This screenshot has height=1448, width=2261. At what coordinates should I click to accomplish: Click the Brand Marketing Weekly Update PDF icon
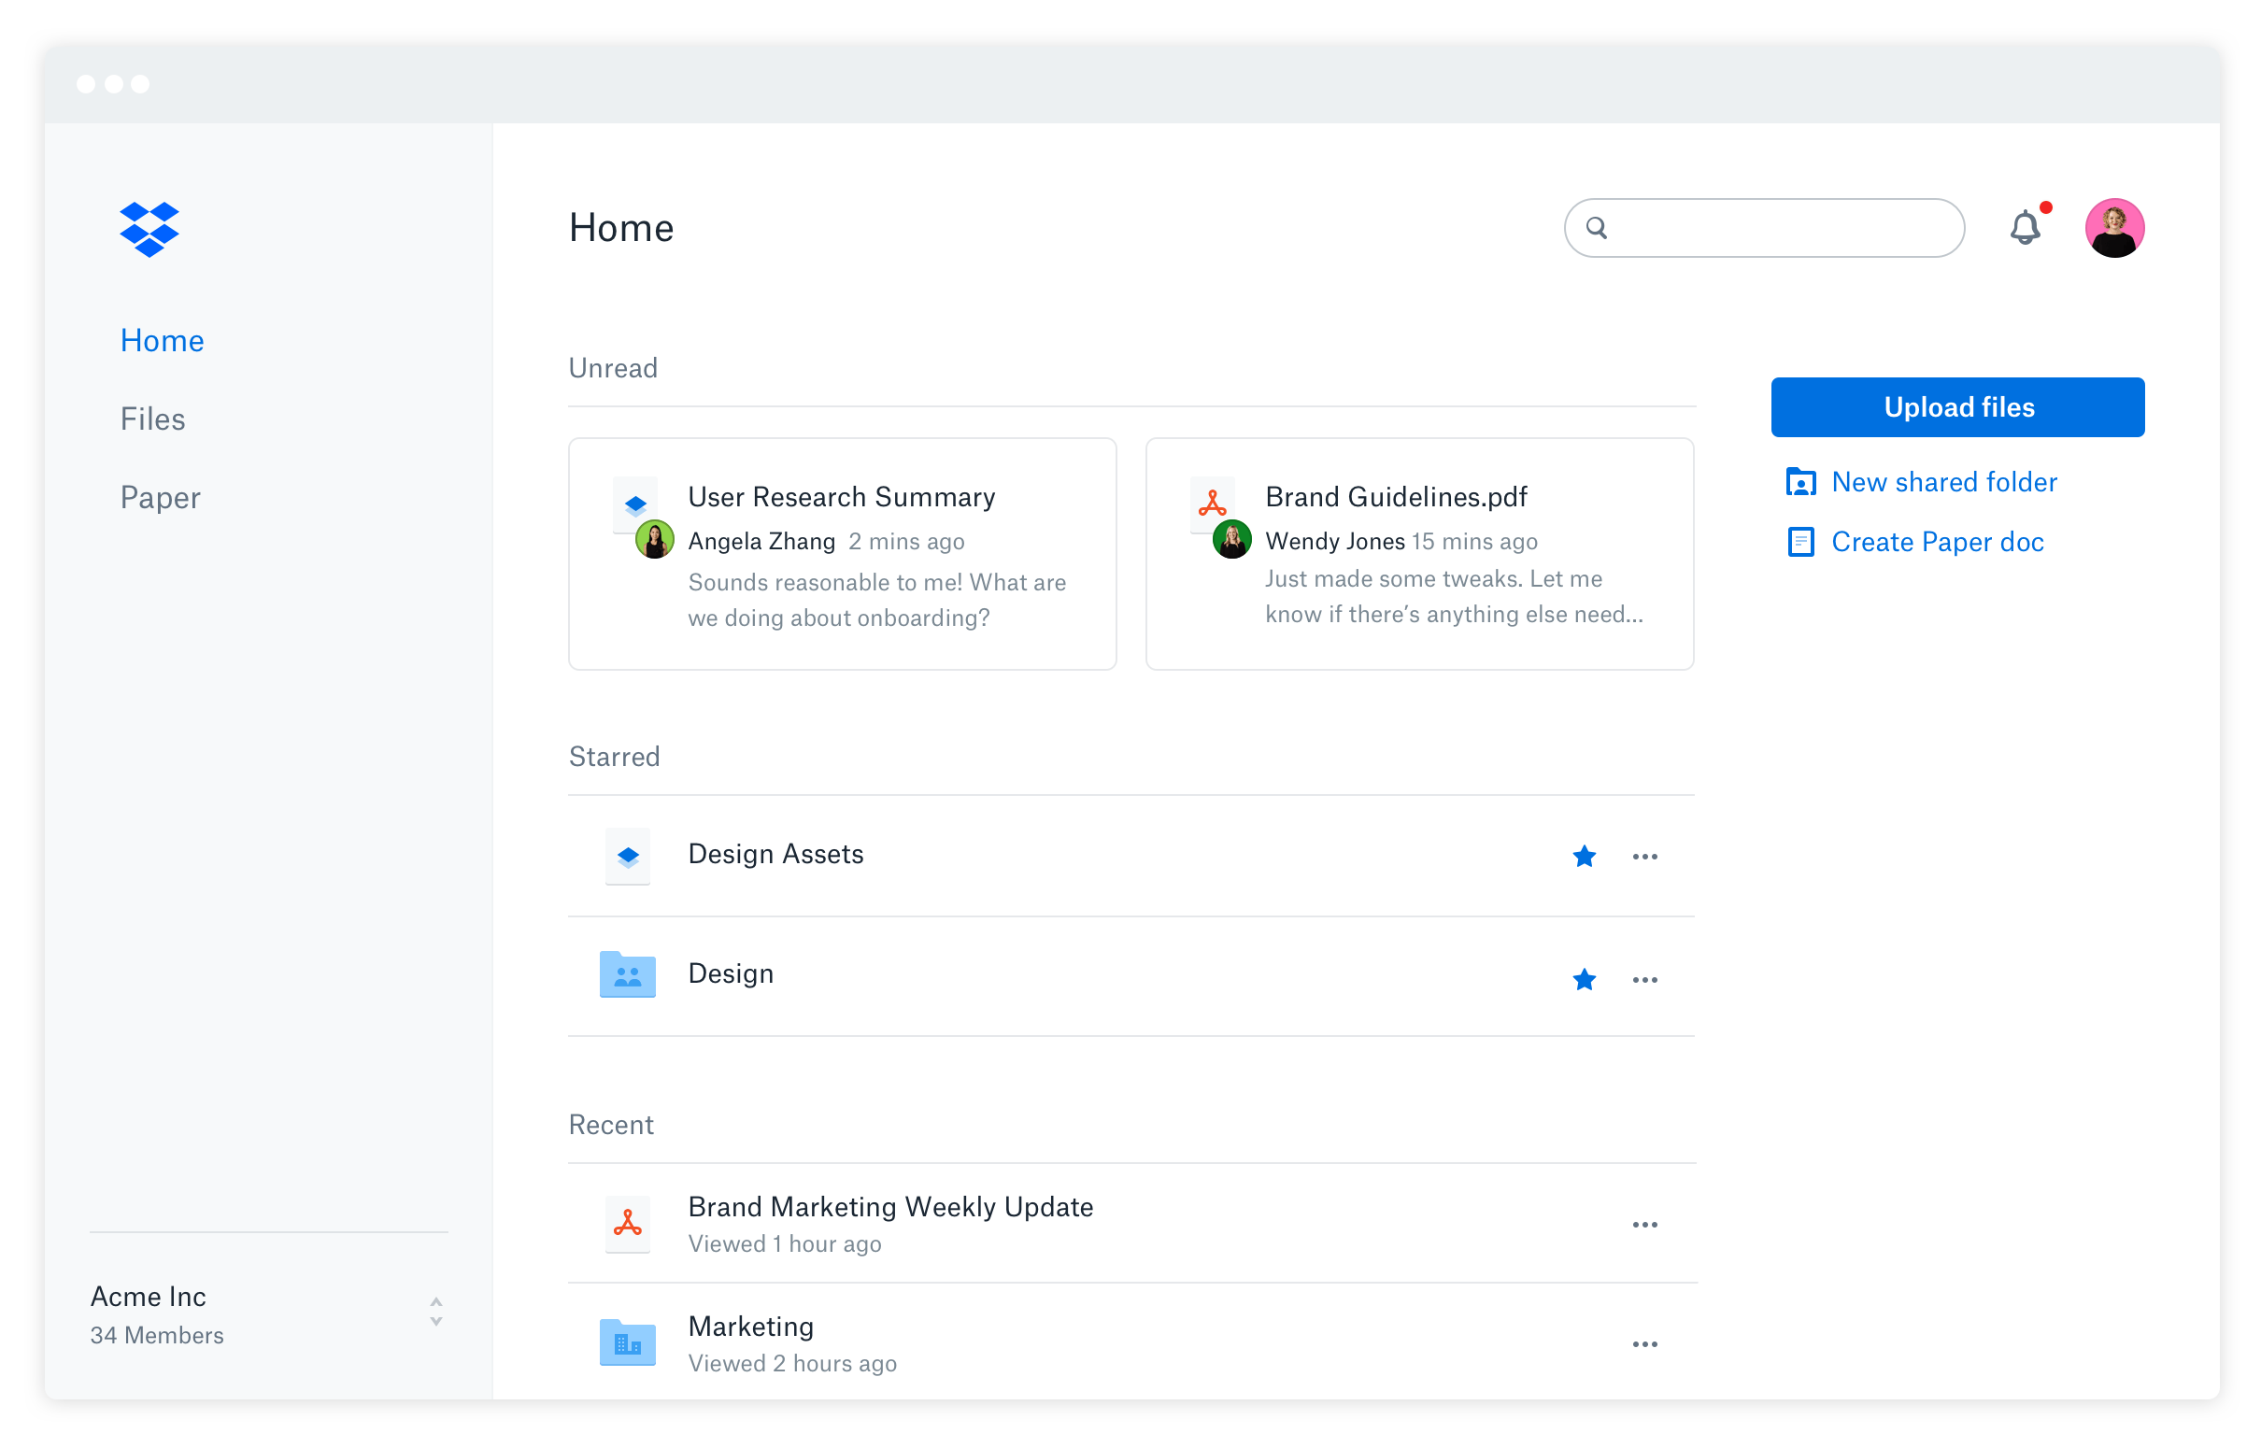click(627, 1223)
